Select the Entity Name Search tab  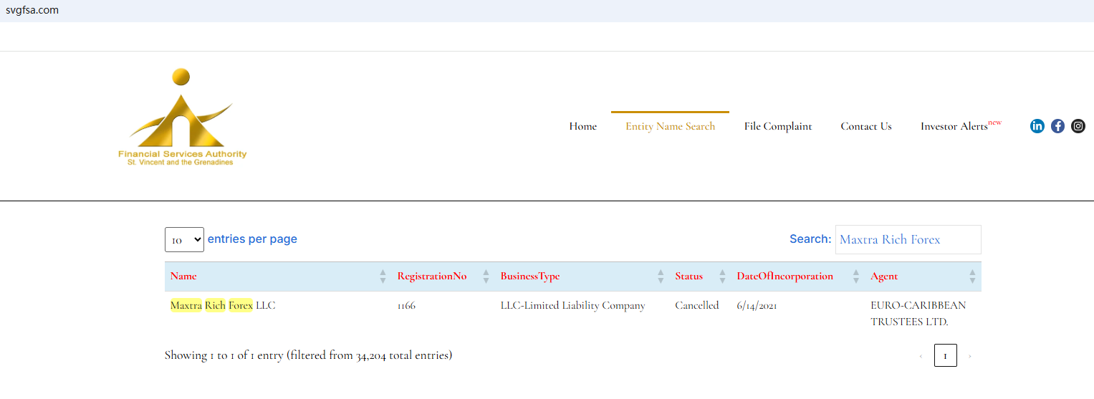click(x=670, y=127)
